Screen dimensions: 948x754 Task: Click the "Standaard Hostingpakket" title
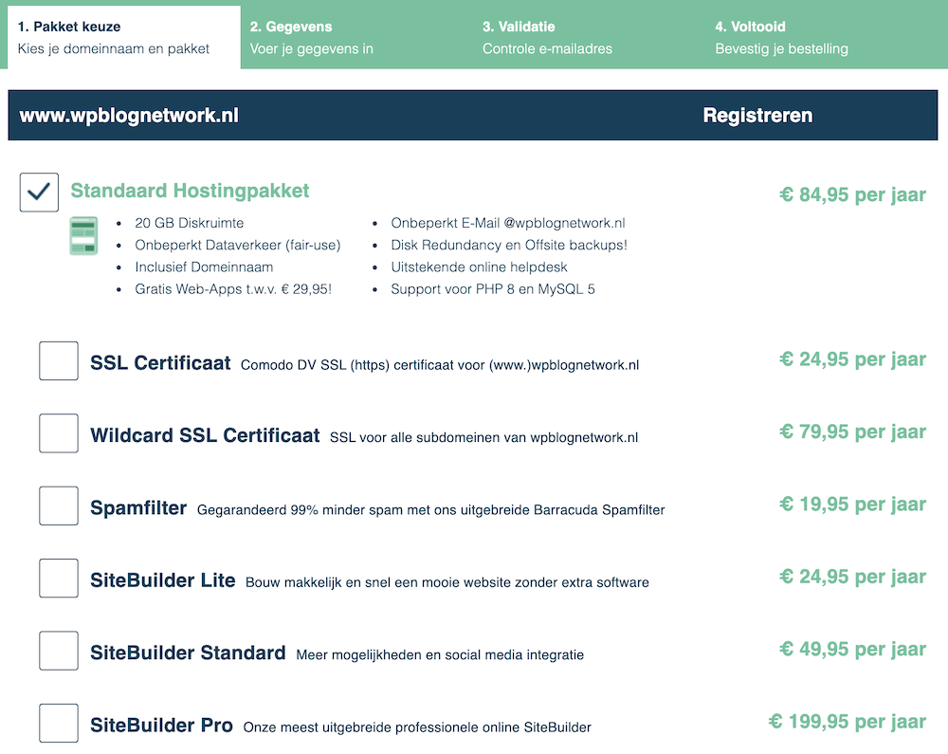190,191
